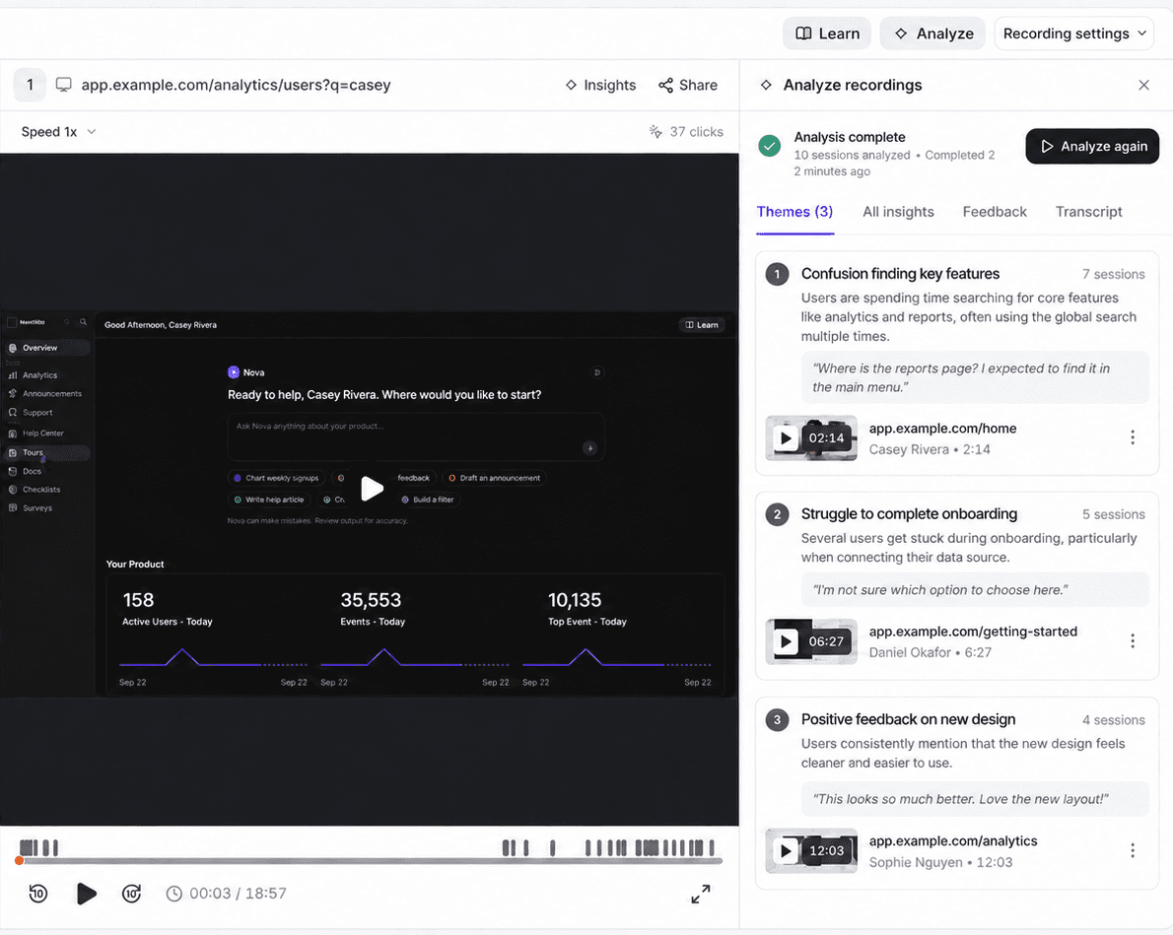
Task: Switch to the Transcript tab
Action: (x=1088, y=212)
